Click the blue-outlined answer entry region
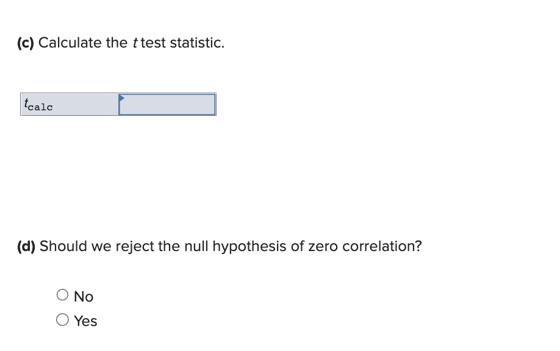Viewport: 560px width, 351px height. tap(167, 104)
